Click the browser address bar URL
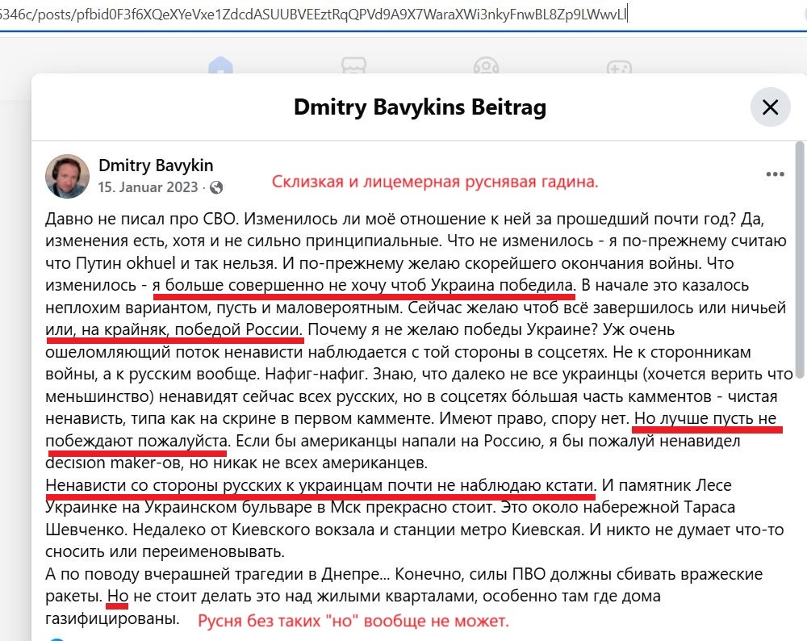Screen dimensions: 807x641 click(313, 14)
